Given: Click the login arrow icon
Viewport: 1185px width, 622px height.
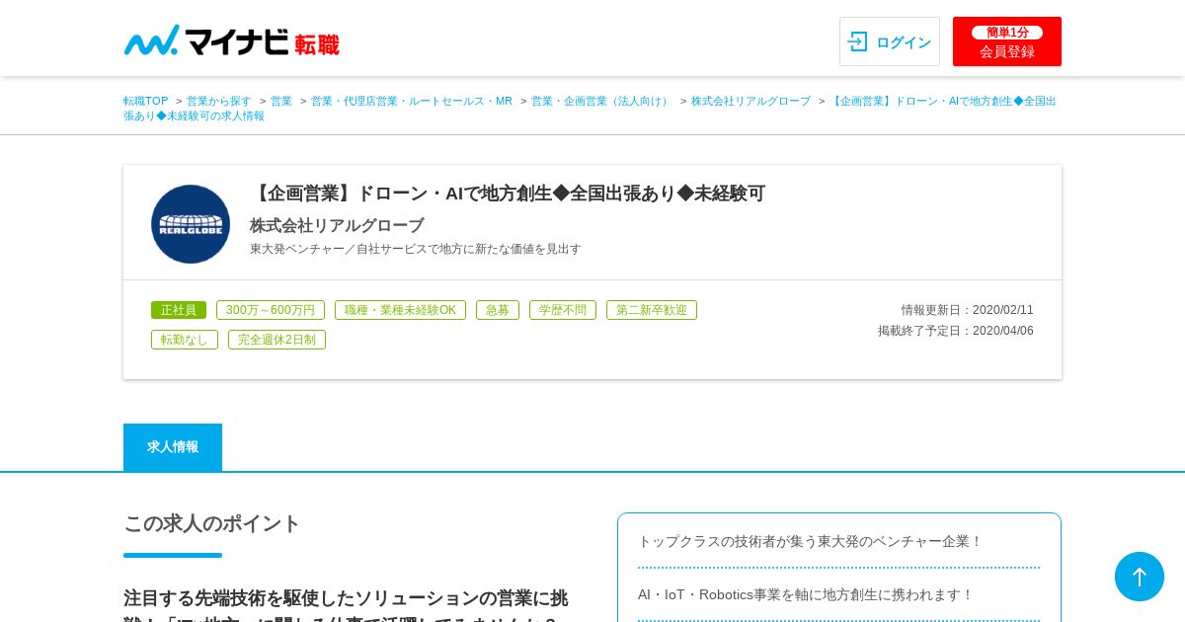Looking at the screenshot, I should click(857, 41).
